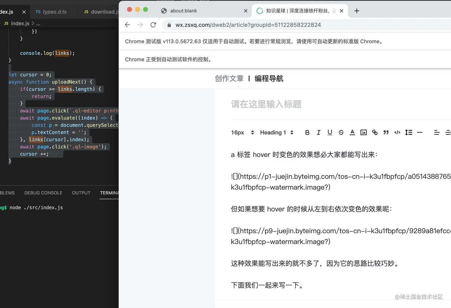Toggle italic formatting in editor toolbar
Screen dimensions: 451x308
point(319,132)
